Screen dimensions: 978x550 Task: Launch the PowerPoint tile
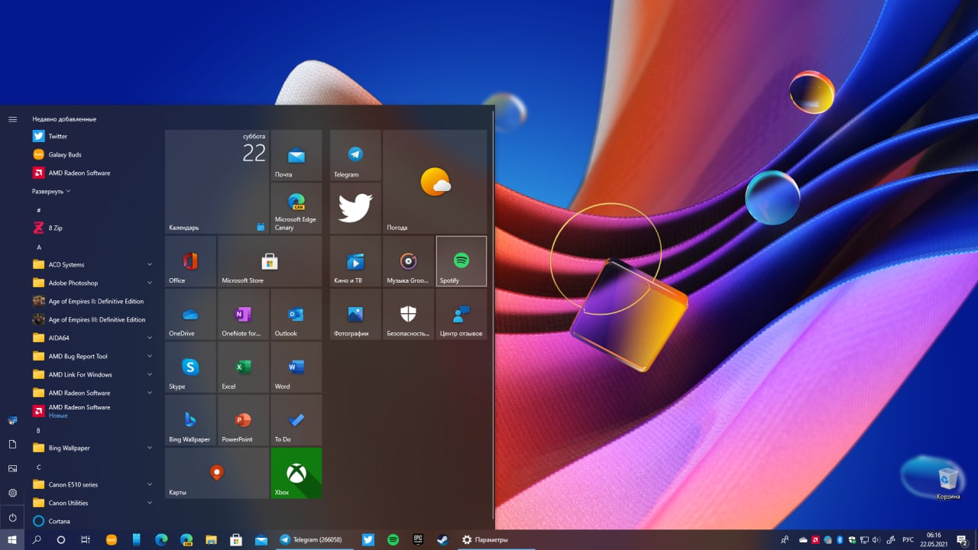(243, 420)
